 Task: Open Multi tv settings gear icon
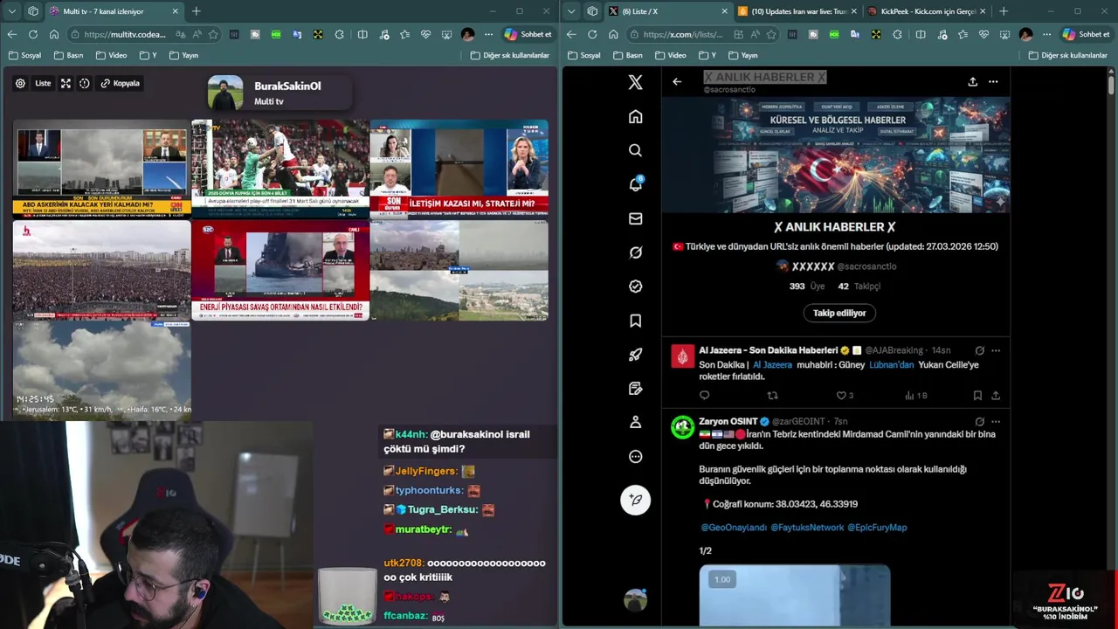tap(20, 83)
